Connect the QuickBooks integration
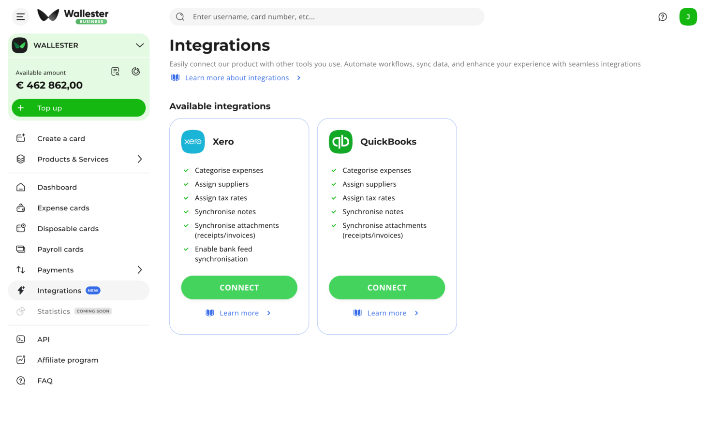 386,288
